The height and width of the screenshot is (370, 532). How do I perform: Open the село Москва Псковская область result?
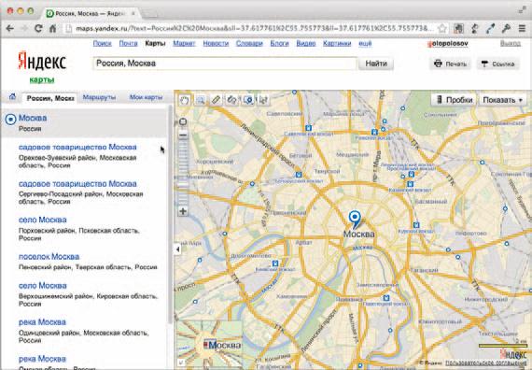(43, 220)
